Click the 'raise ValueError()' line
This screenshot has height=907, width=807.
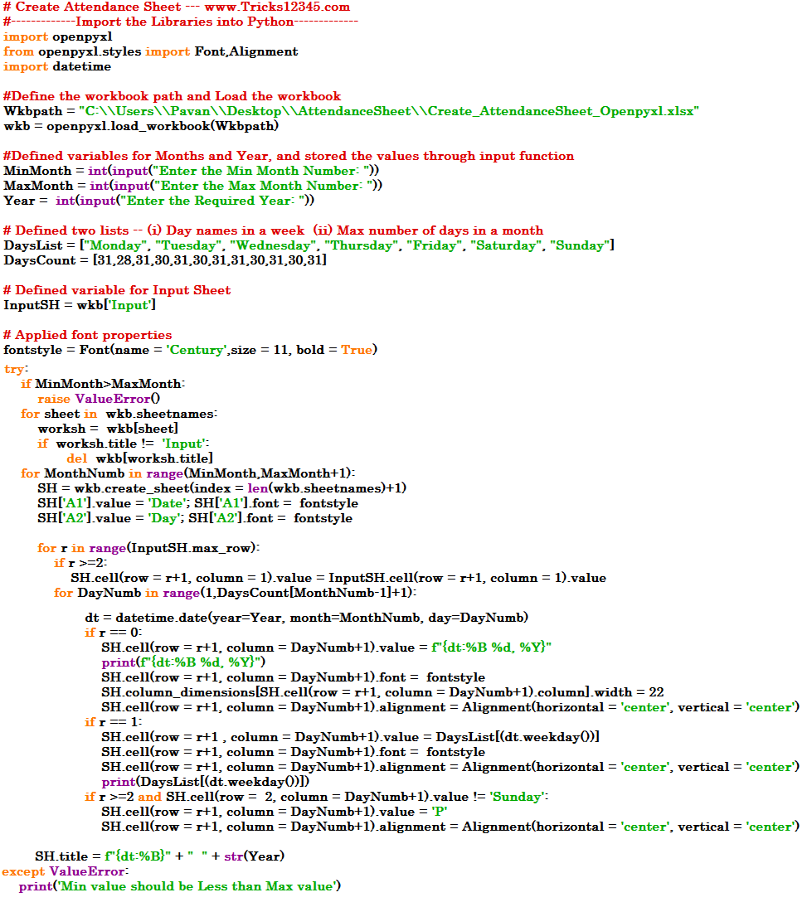pyautogui.click(x=99, y=399)
